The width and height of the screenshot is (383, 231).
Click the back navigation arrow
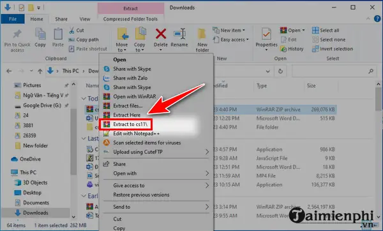click(9, 71)
